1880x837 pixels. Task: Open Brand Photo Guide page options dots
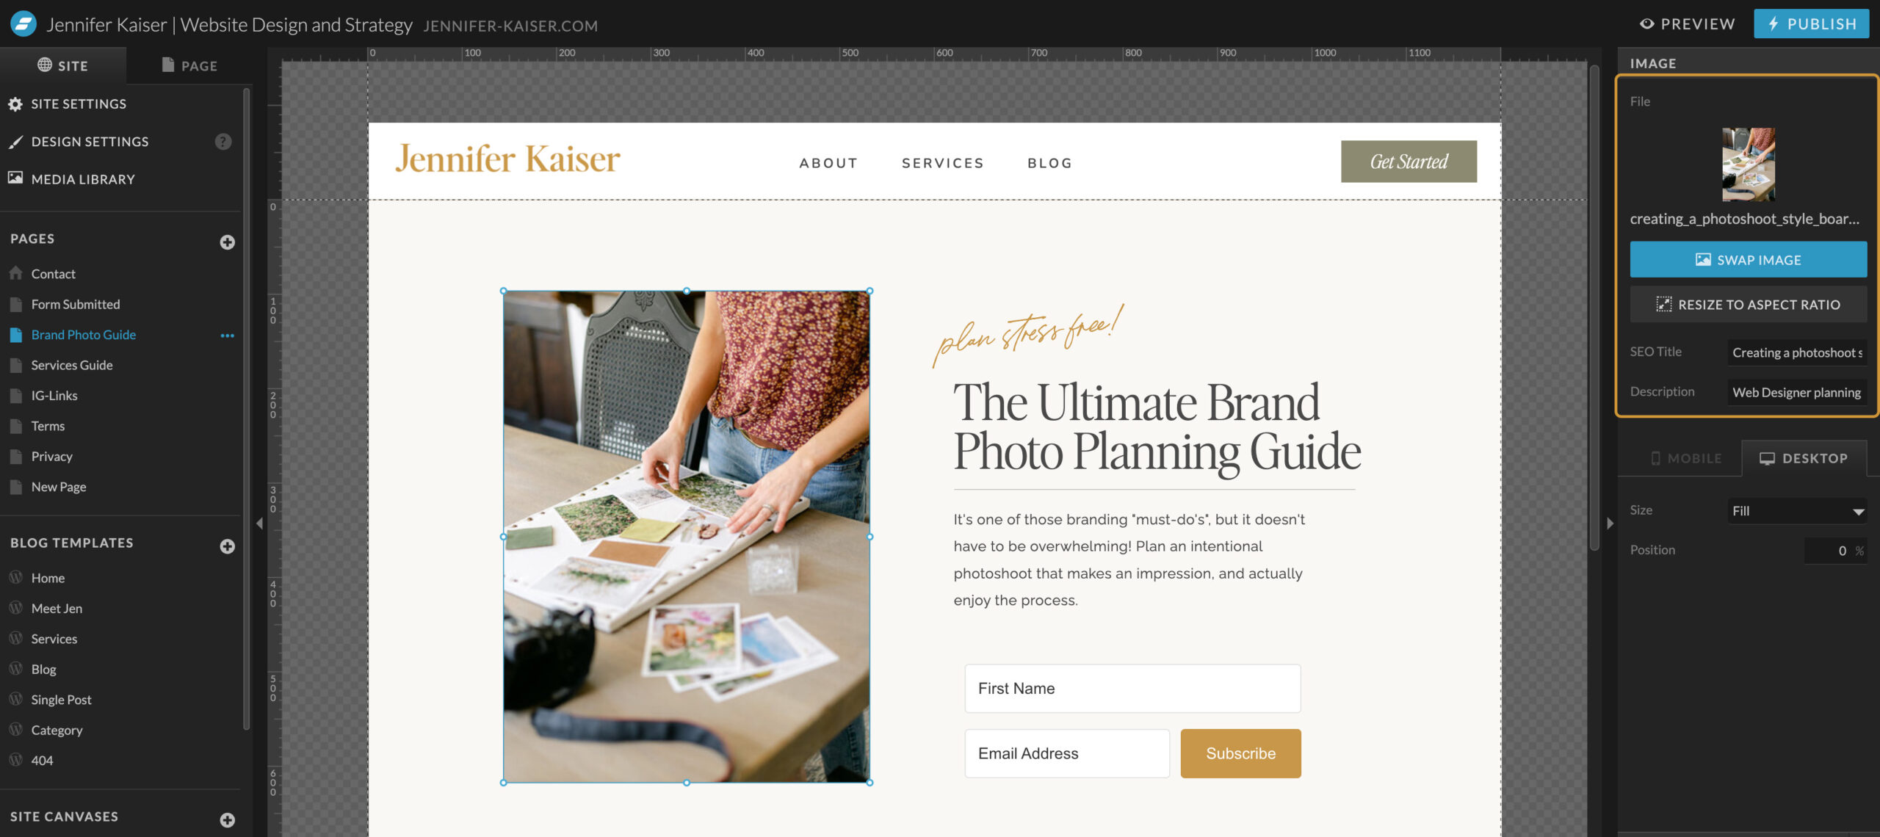(228, 336)
